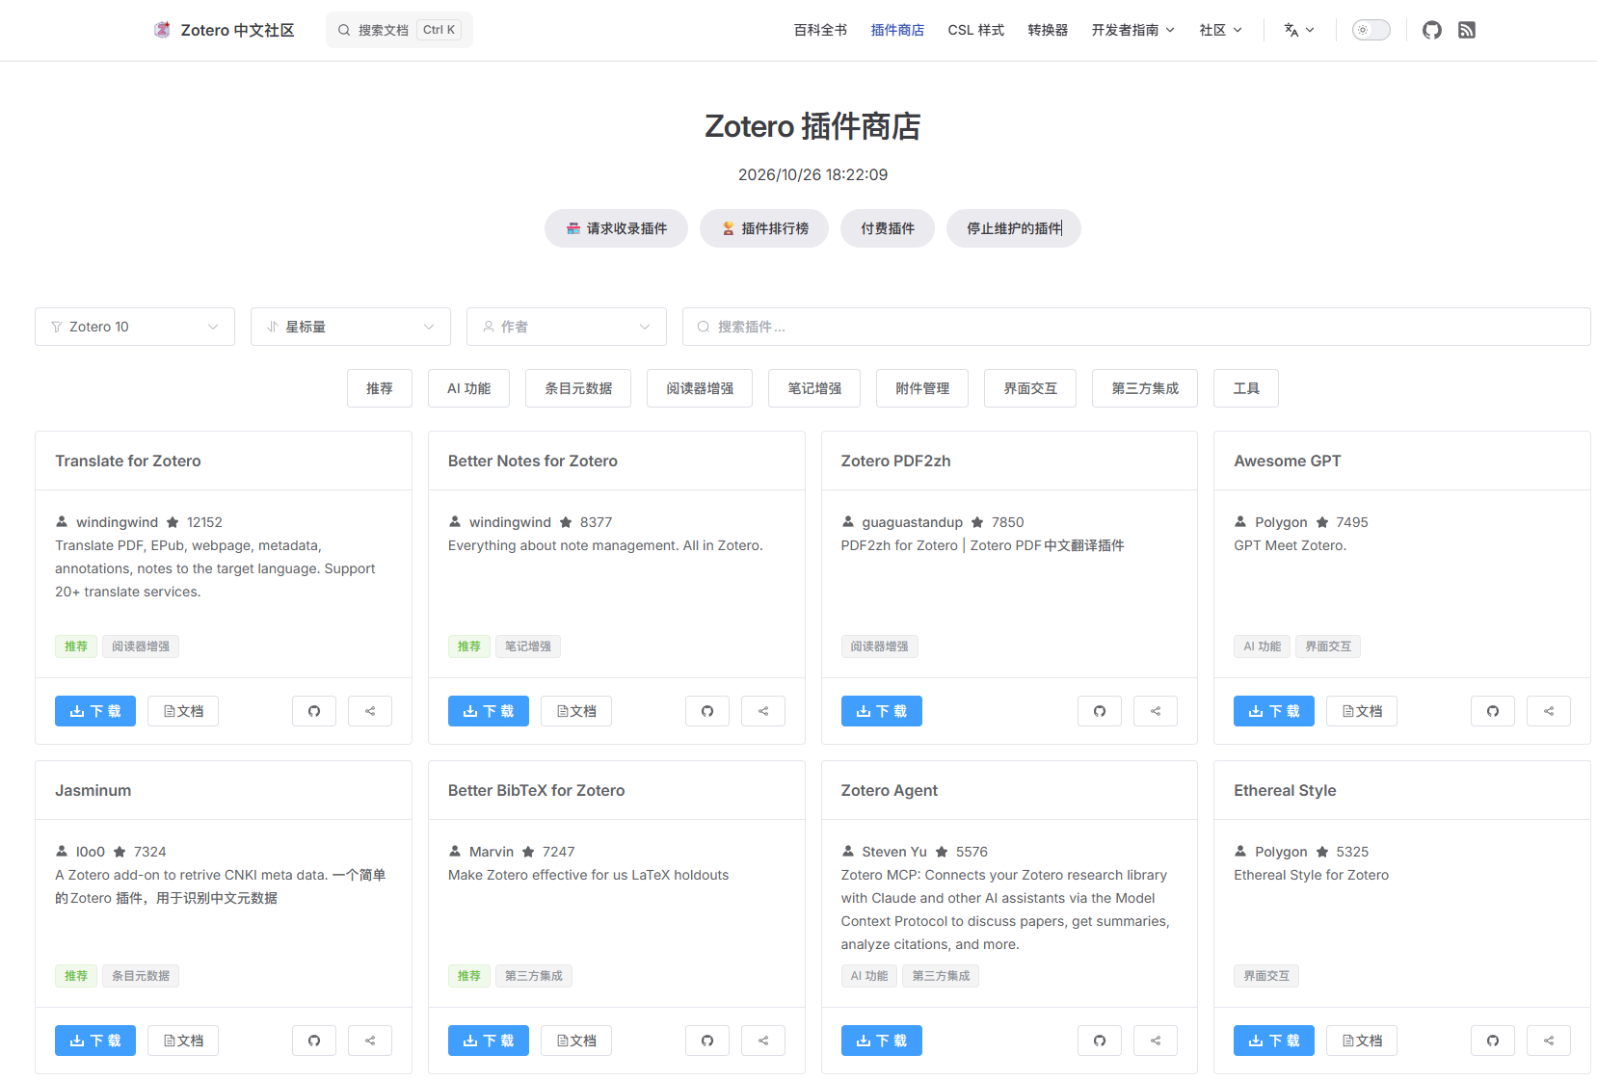Share the Translate for Zotero plugin
The height and width of the screenshot is (1081, 1597).
pyautogui.click(x=370, y=711)
